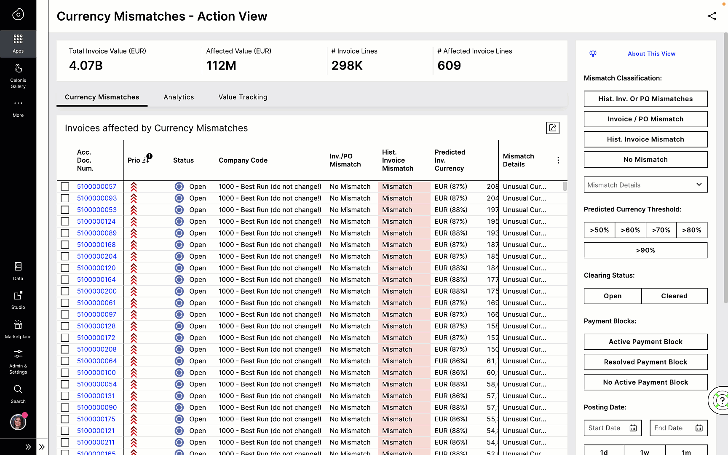
Task: Open the help question mark bubble
Action: [x=721, y=400]
